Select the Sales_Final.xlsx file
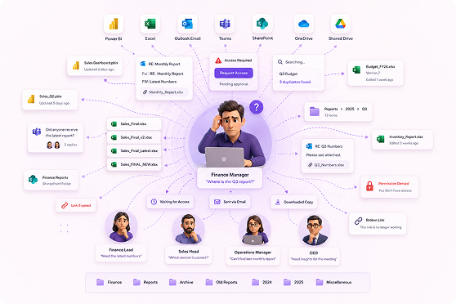Viewport: 456px width, 304px height. (x=134, y=124)
